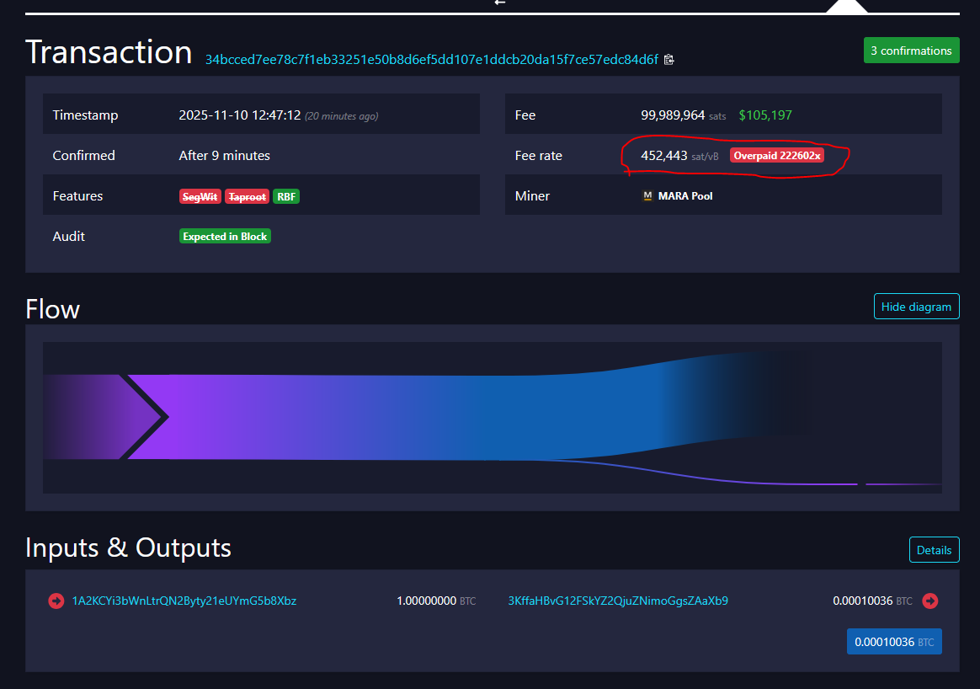Click the green 3 confirmations badge

(x=911, y=51)
